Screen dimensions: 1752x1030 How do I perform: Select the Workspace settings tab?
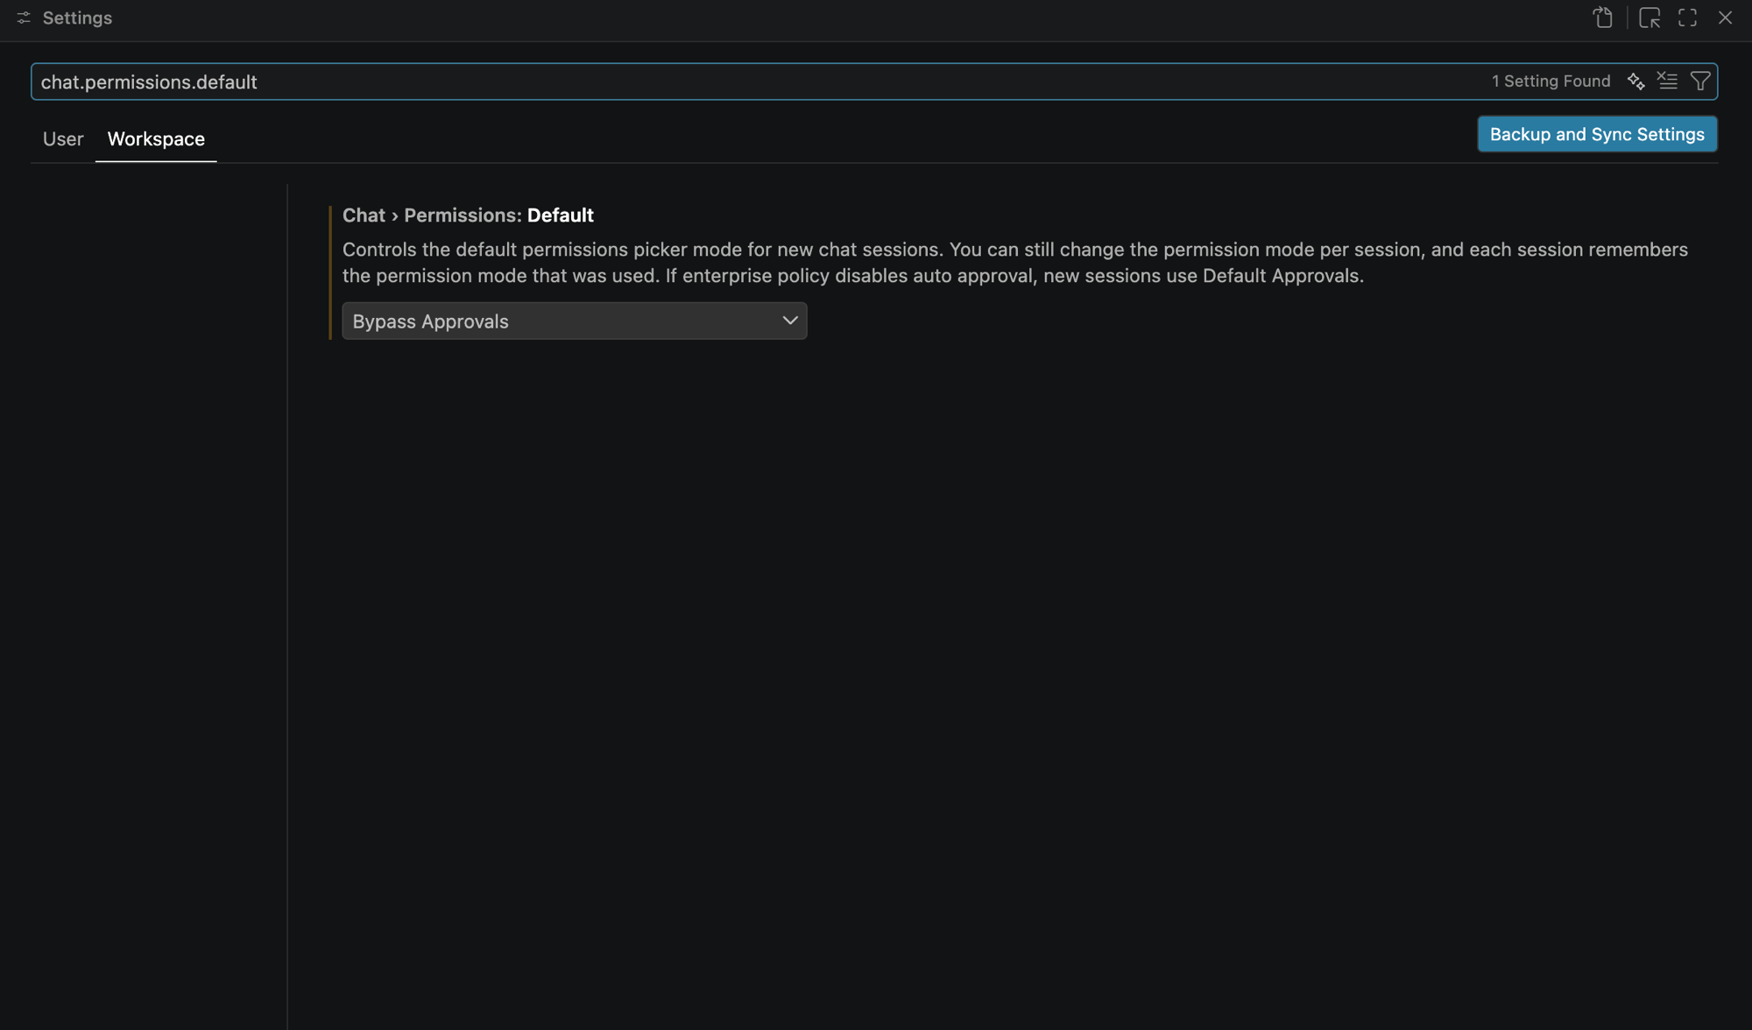[156, 138]
